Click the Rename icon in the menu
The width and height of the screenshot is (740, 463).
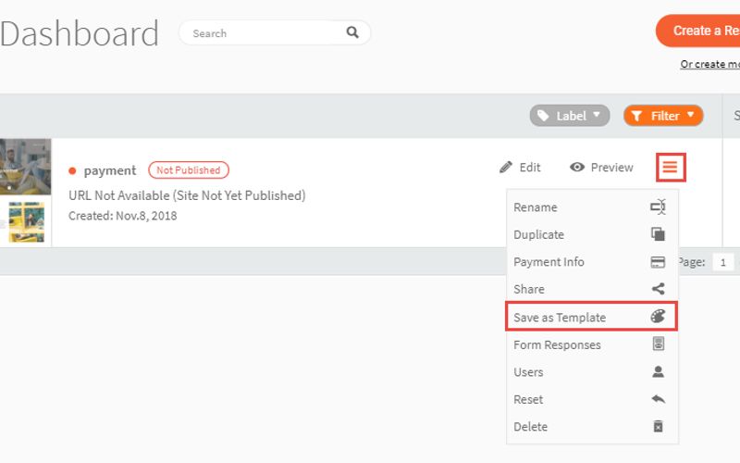658,207
